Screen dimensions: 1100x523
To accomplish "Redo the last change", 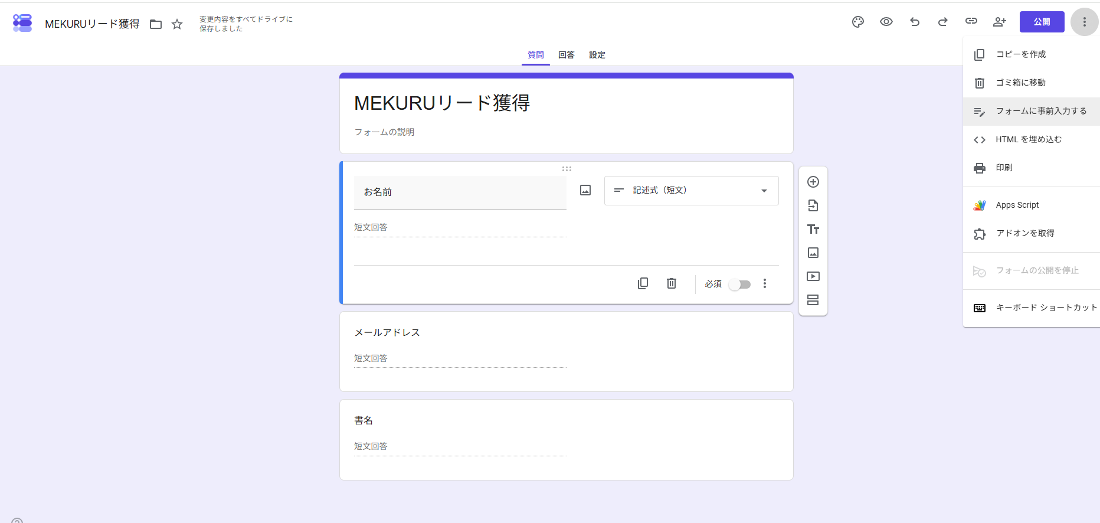I will coord(943,22).
